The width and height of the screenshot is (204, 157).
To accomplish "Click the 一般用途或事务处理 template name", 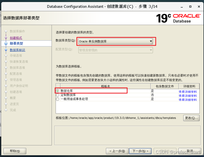I will 74,99.
